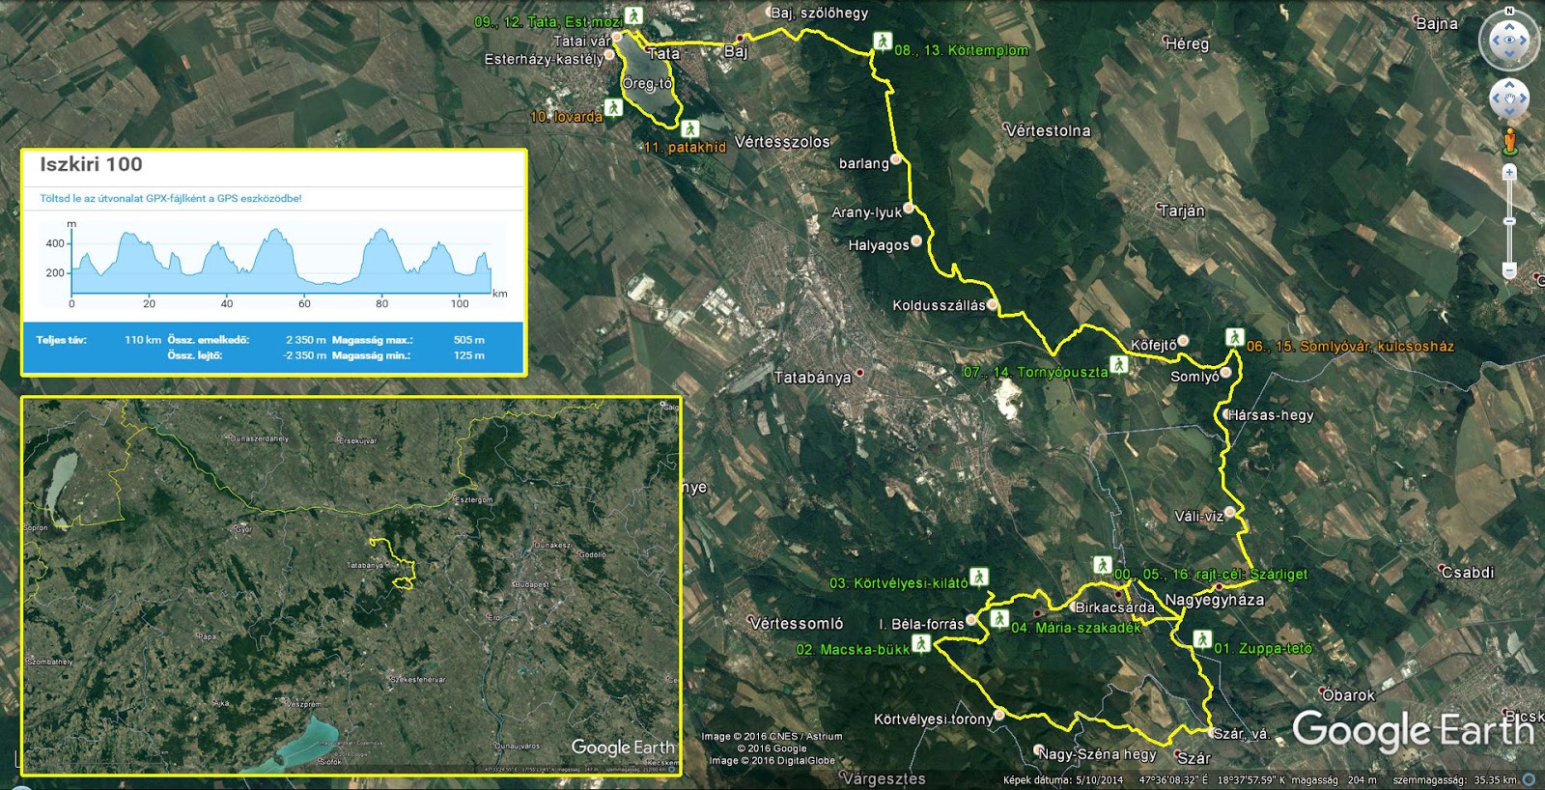
Task: Click the 'Baj, szőlőhegy' label
Action: pyautogui.click(x=820, y=14)
